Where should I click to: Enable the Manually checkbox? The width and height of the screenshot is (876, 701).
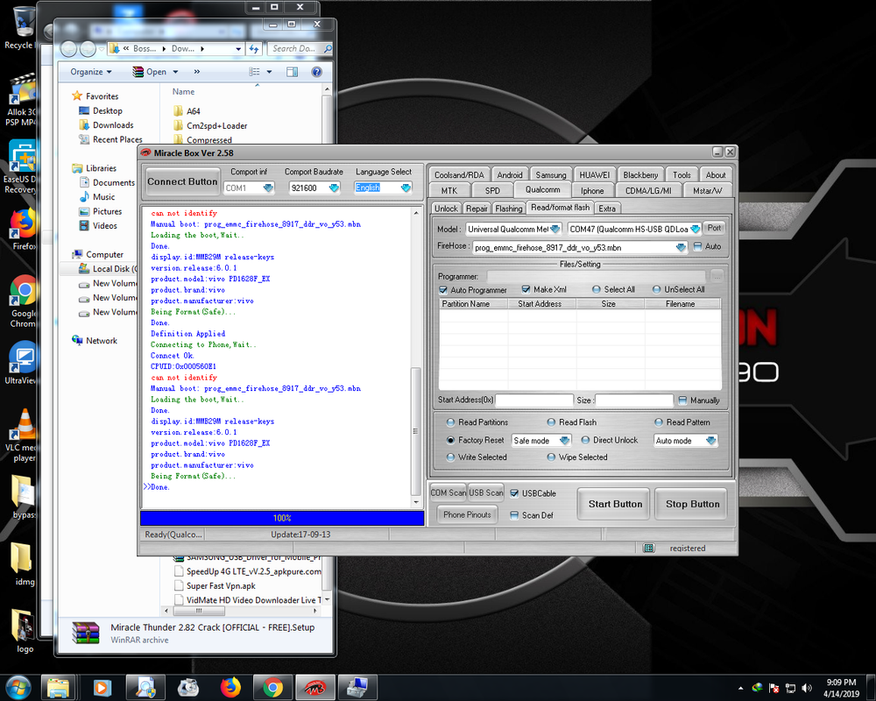point(682,400)
